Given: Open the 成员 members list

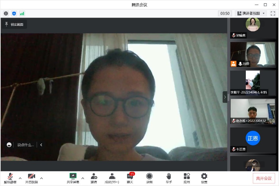Looking at the screenshot, I should (x=112, y=178).
